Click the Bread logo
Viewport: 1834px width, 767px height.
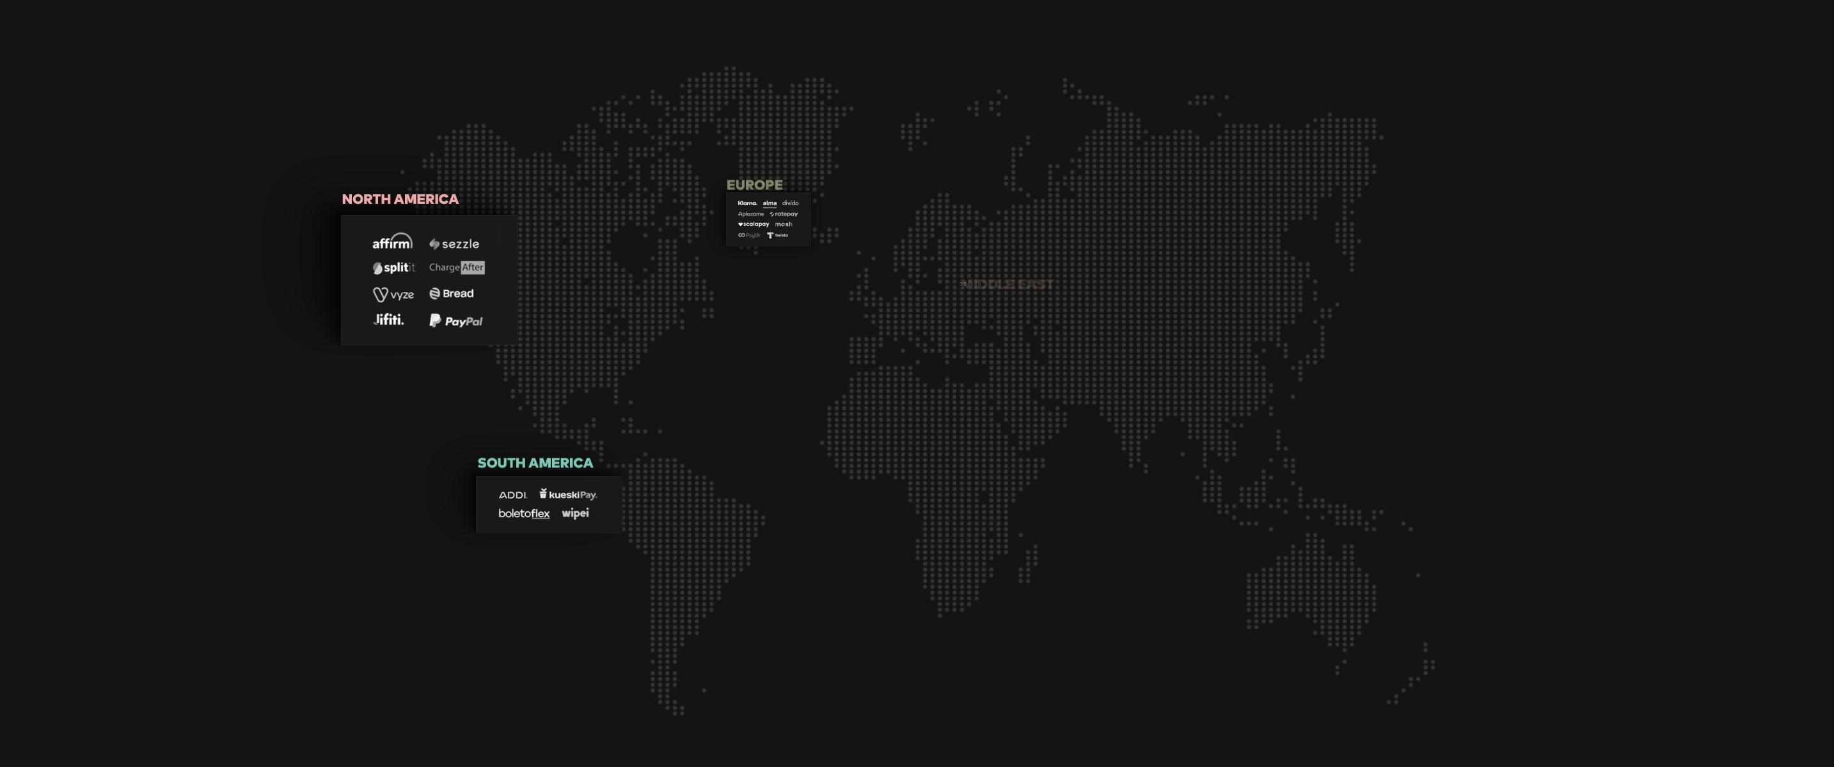point(452,293)
